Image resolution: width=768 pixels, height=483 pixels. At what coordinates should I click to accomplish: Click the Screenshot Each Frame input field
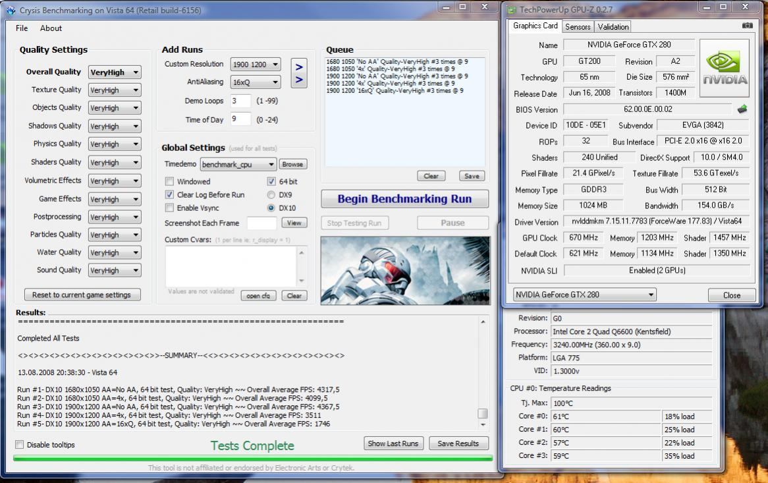pos(261,223)
